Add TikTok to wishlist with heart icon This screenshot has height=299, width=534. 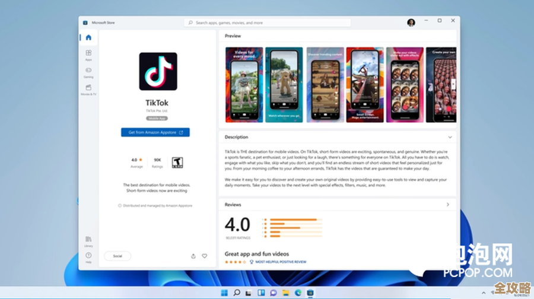point(205,256)
